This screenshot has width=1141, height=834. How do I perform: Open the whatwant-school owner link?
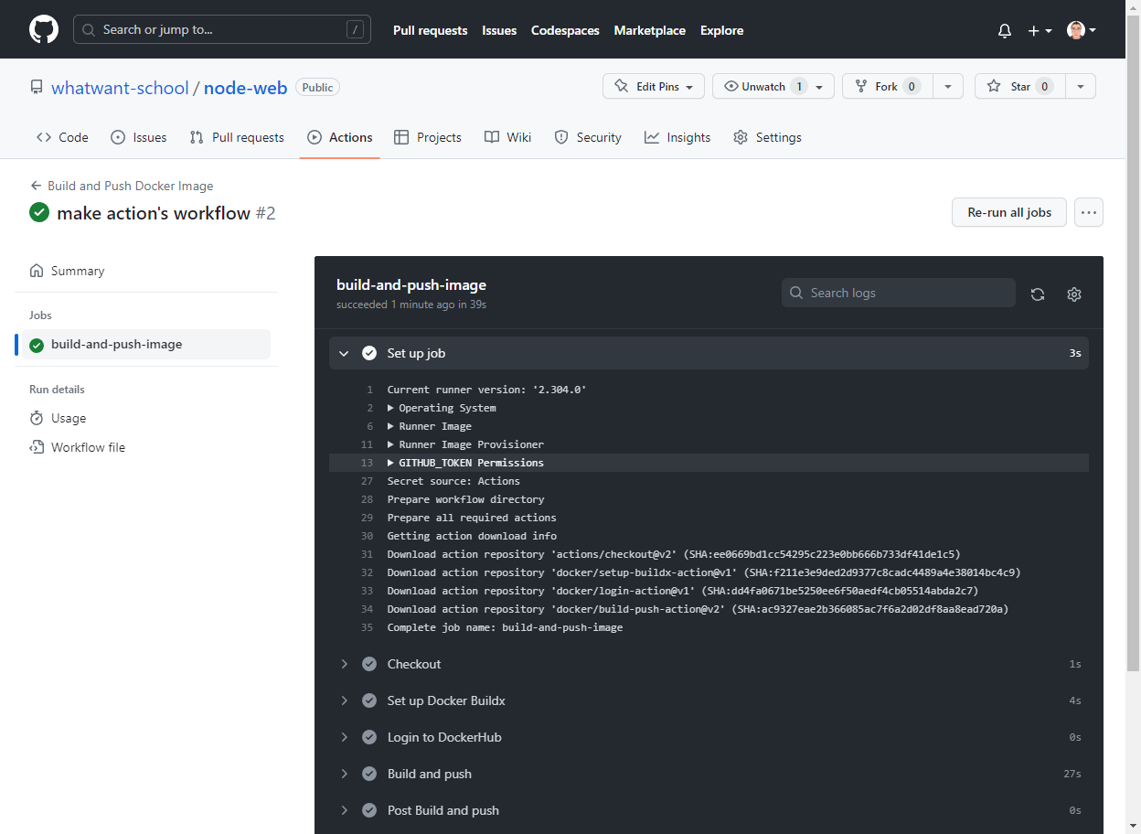120,88
